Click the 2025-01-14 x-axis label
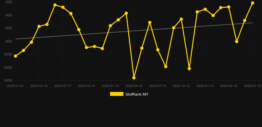Image resolution: width=262 pixels, height=127 pixels. tap(110, 86)
